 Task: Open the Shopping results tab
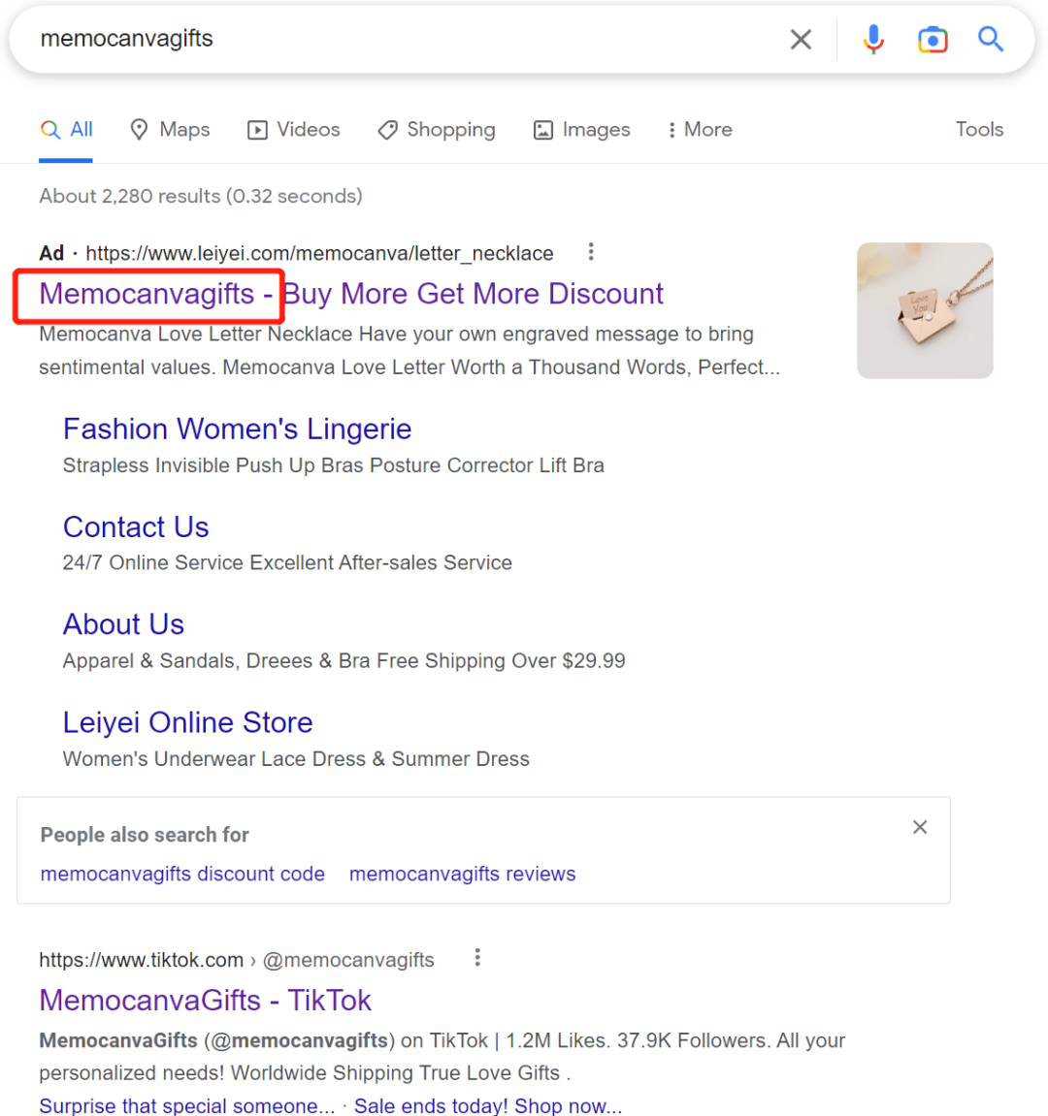tap(437, 130)
